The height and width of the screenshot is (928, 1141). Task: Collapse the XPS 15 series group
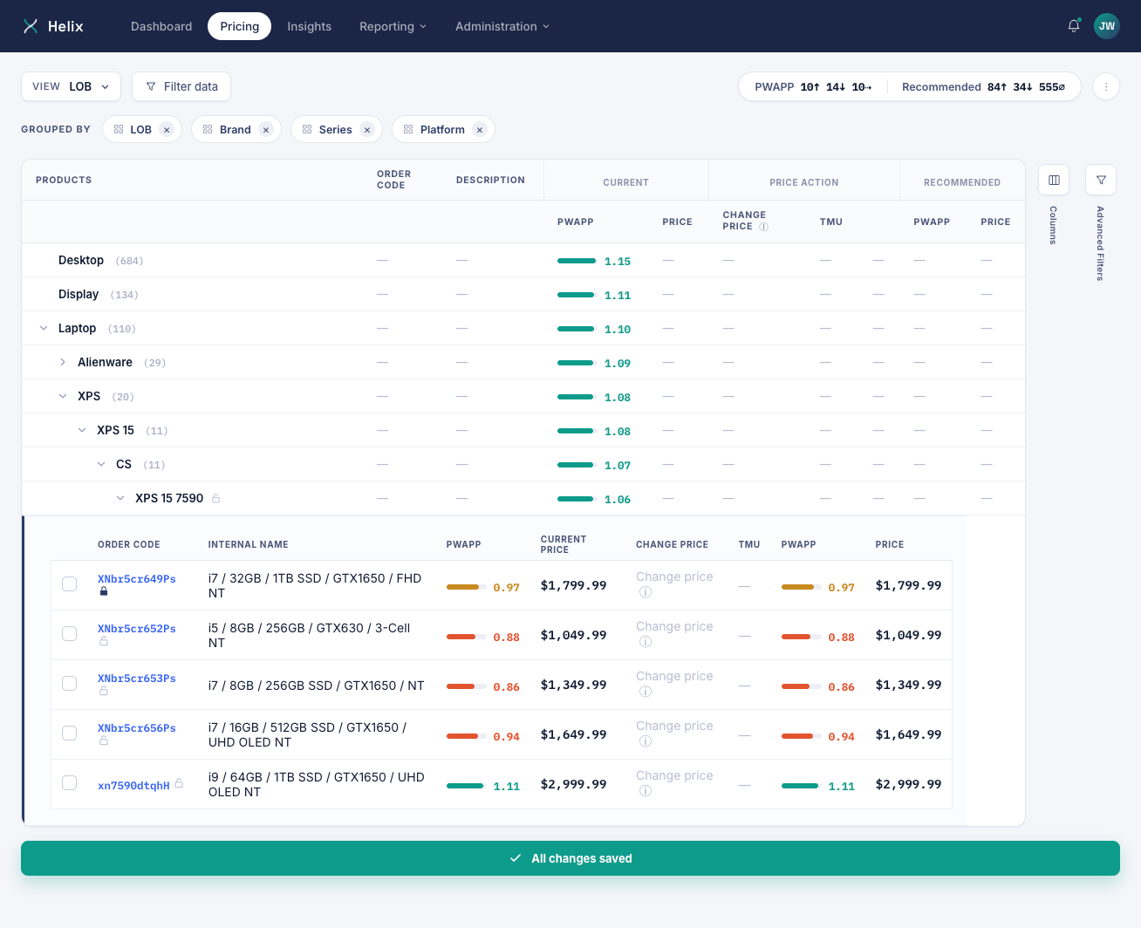point(82,430)
